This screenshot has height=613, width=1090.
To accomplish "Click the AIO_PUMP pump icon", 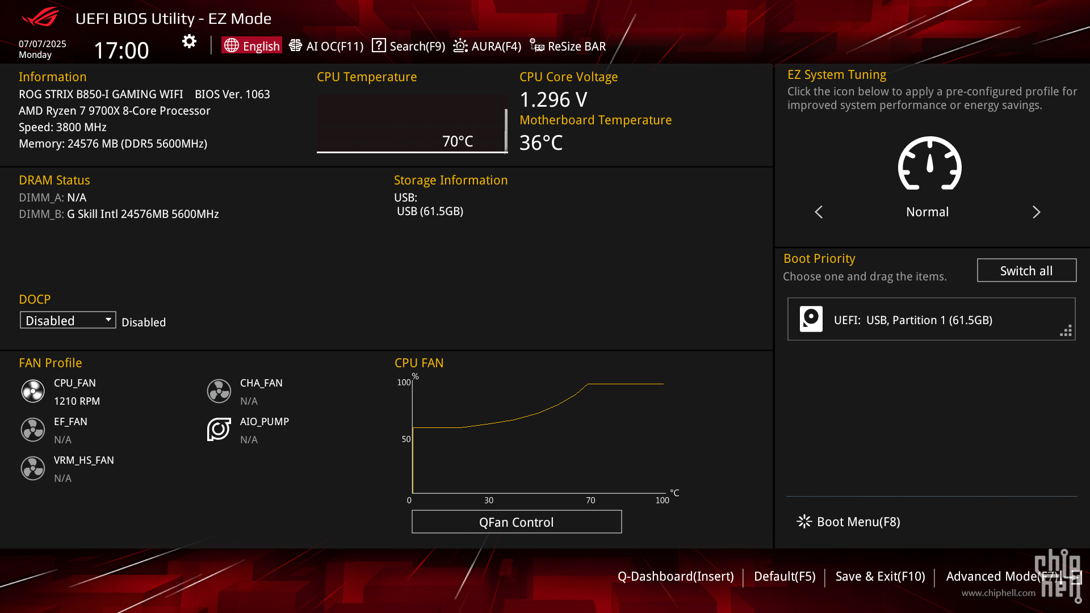I will [x=219, y=430].
